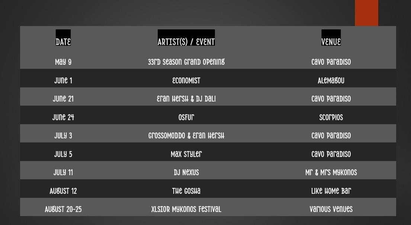Select Grossomoddo & Eran Hersh cell

pyautogui.click(x=186, y=135)
